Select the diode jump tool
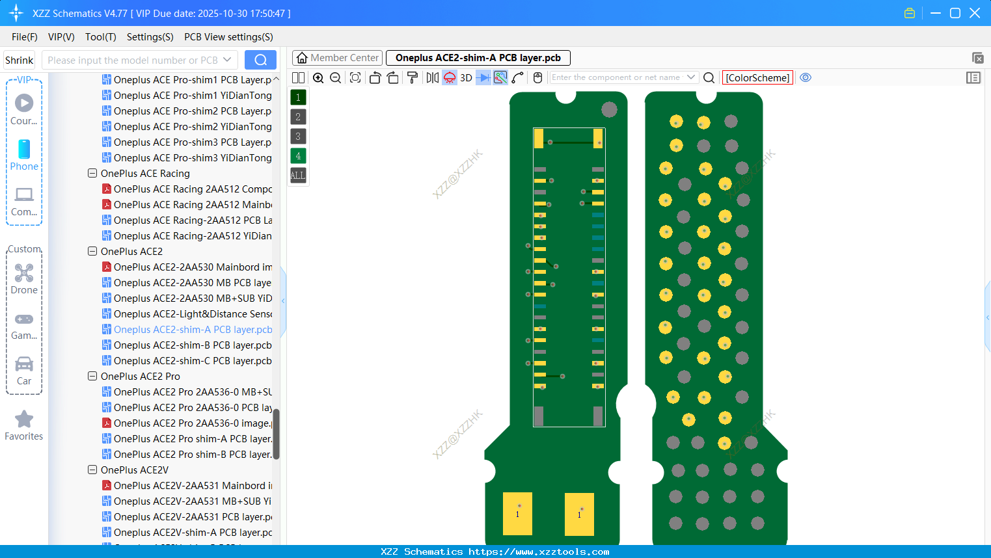 (483, 77)
